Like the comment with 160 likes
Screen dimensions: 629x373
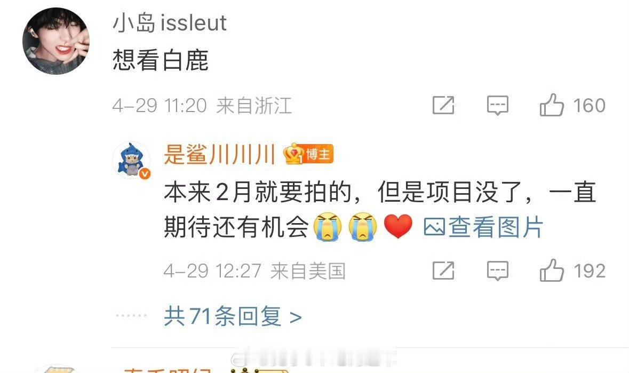tap(552, 105)
